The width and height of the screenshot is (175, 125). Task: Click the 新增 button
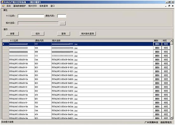12,33
